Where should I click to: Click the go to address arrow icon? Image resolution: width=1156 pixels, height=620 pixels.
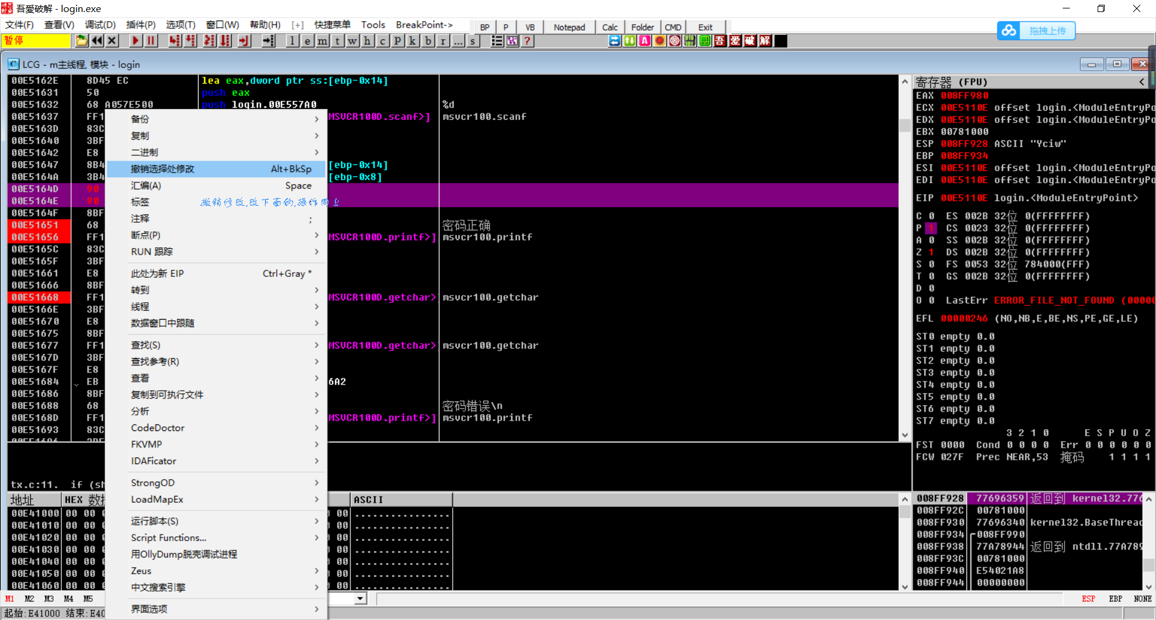tap(269, 40)
